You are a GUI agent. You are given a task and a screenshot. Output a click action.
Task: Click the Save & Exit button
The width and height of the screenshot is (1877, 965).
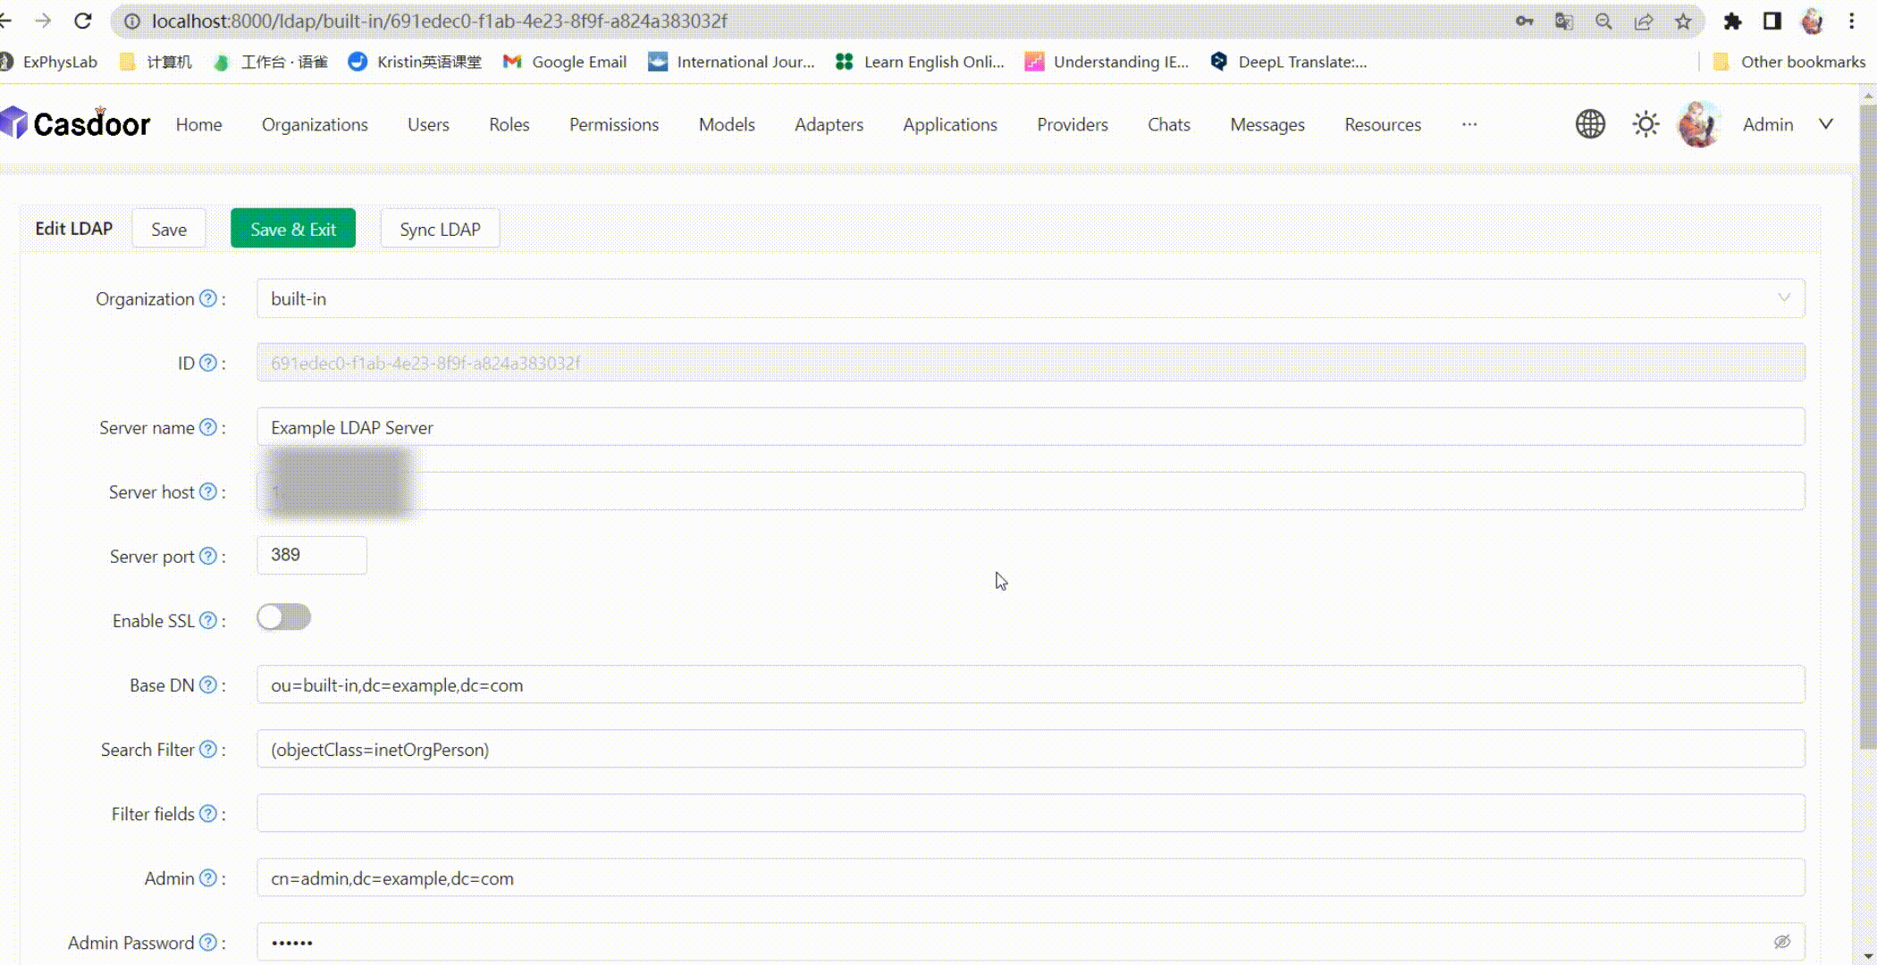pyautogui.click(x=292, y=228)
